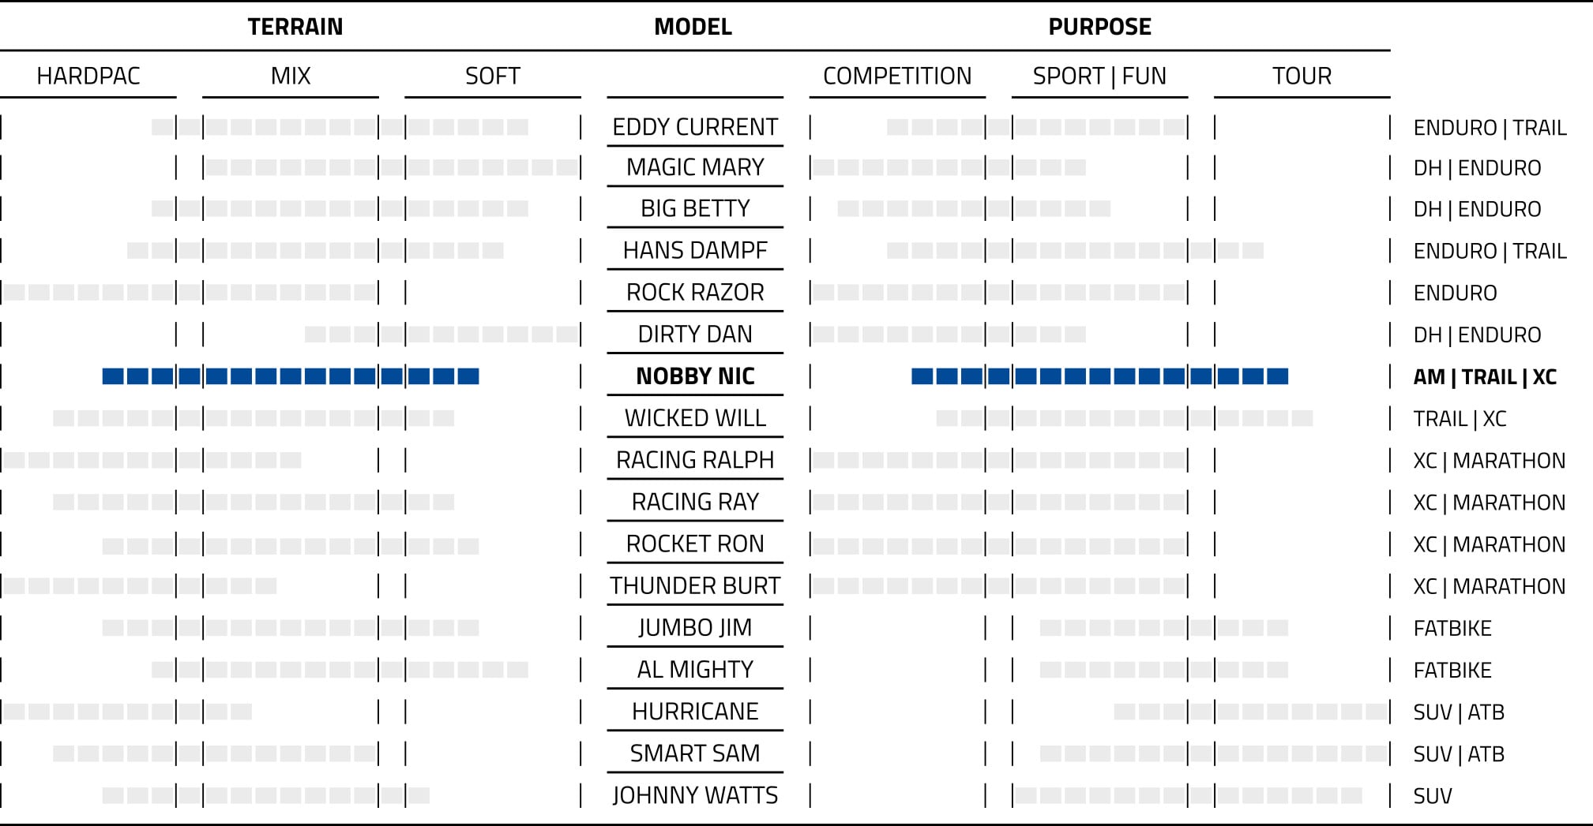This screenshot has width=1593, height=826.
Task: Click the TOUR column header
Action: pyautogui.click(x=1302, y=76)
